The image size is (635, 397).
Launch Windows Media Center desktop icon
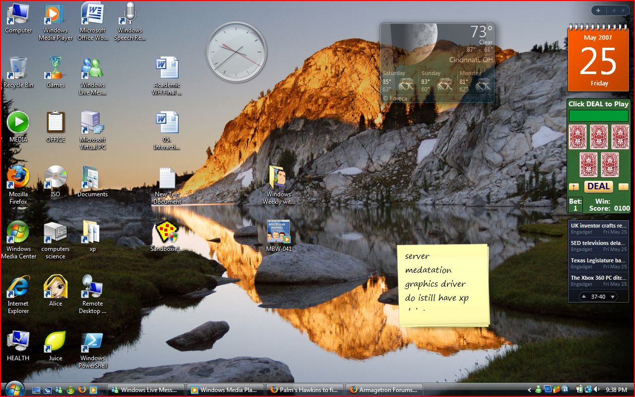pyautogui.click(x=18, y=233)
